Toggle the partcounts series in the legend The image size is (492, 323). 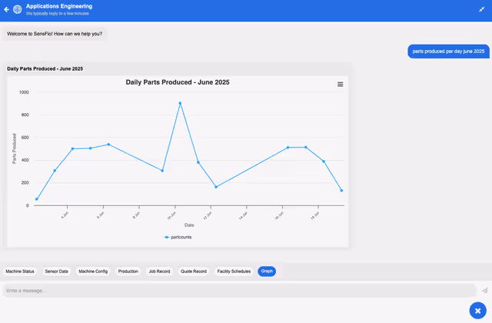[178, 237]
